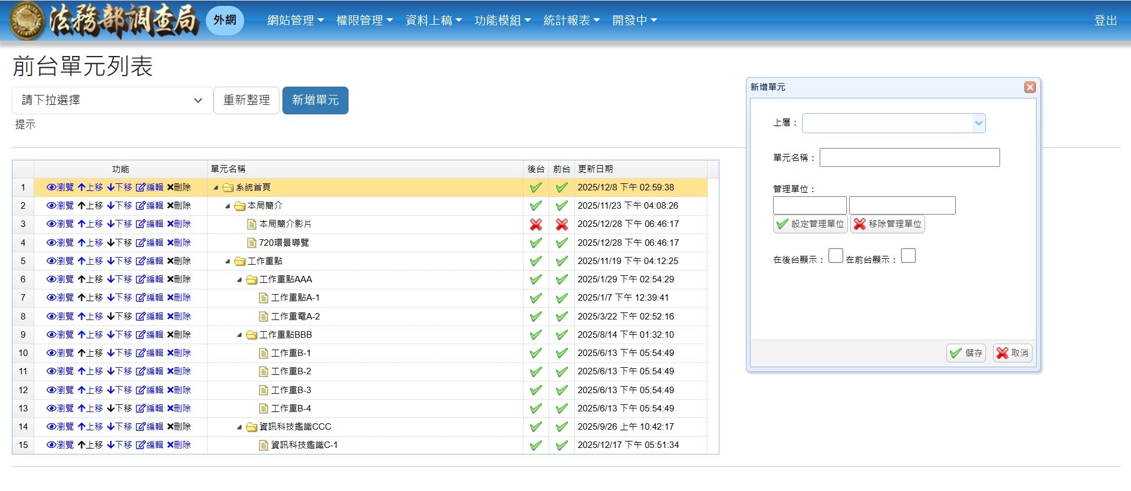Move 720環景導覽 down with its 下移 arrow
Image resolution: width=1131 pixels, height=491 pixels.
(111, 243)
